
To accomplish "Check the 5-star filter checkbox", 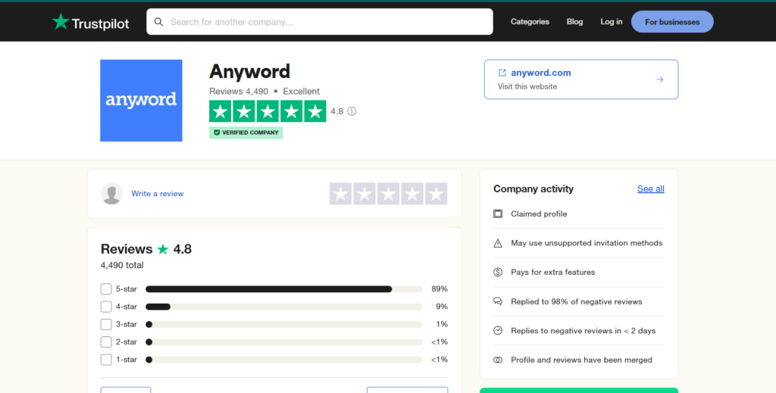I will pyautogui.click(x=106, y=289).
